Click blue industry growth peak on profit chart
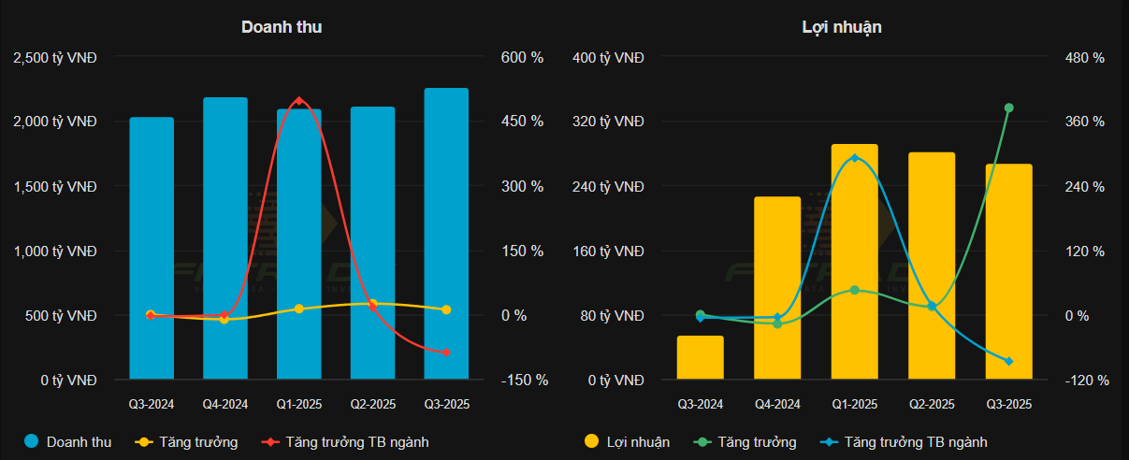1129x460 pixels. pyautogui.click(x=855, y=158)
